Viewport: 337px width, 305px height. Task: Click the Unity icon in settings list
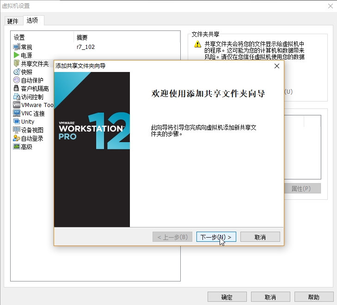click(x=16, y=121)
